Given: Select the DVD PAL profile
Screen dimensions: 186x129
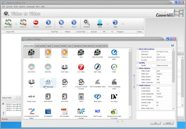Looking at the screenshot, I should [x=48, y=68].
